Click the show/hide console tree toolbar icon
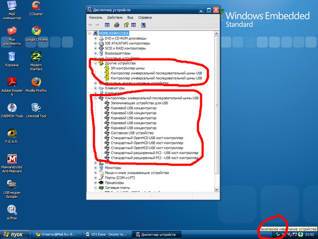Image resolution: width=318 pixels, height=239 pixels. [x=107, y=25]
